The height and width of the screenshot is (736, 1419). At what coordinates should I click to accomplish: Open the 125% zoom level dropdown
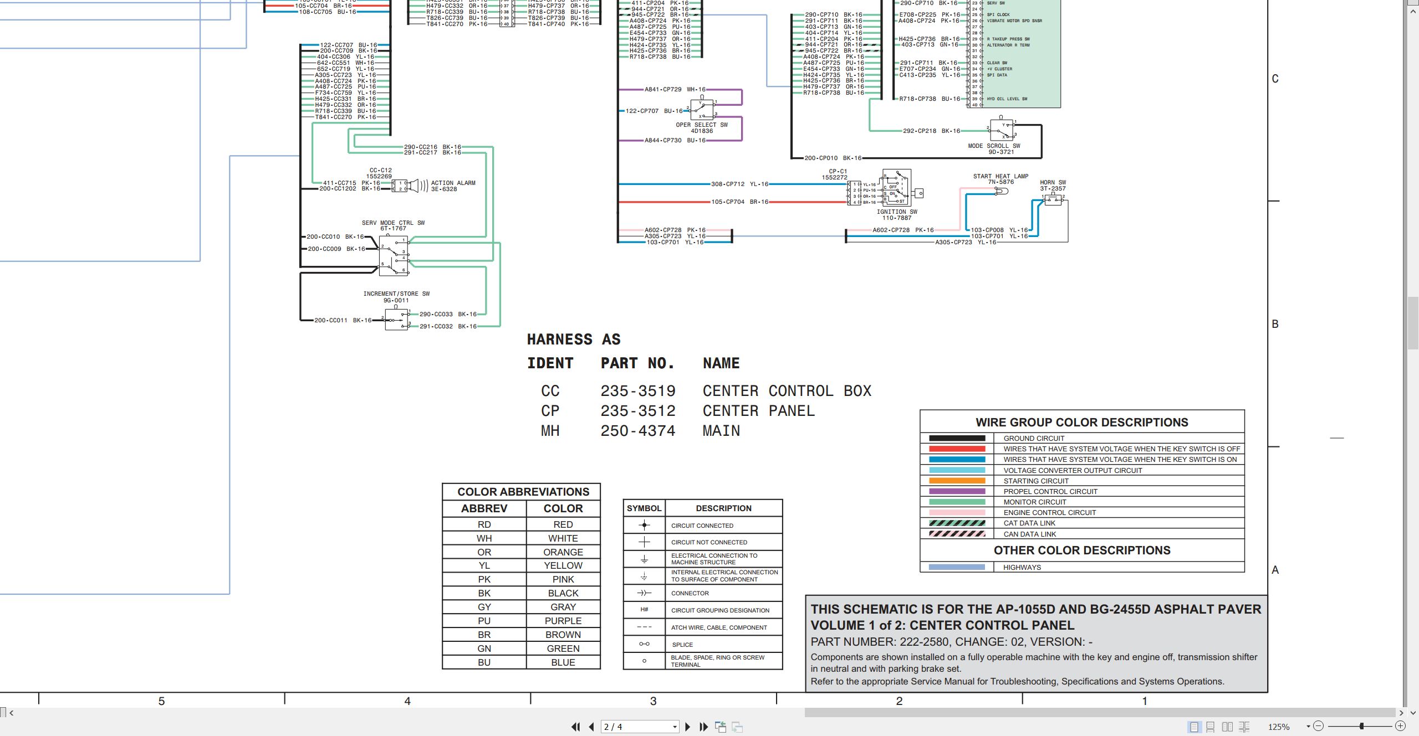click(1308, 727)
